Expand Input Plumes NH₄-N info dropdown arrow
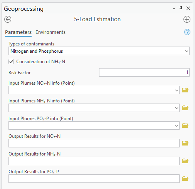The height and width of the screenshot is (189, 195). [x=177, y=108]
